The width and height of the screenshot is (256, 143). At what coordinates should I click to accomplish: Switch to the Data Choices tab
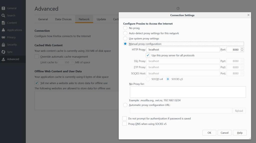(x=63, y=19)
